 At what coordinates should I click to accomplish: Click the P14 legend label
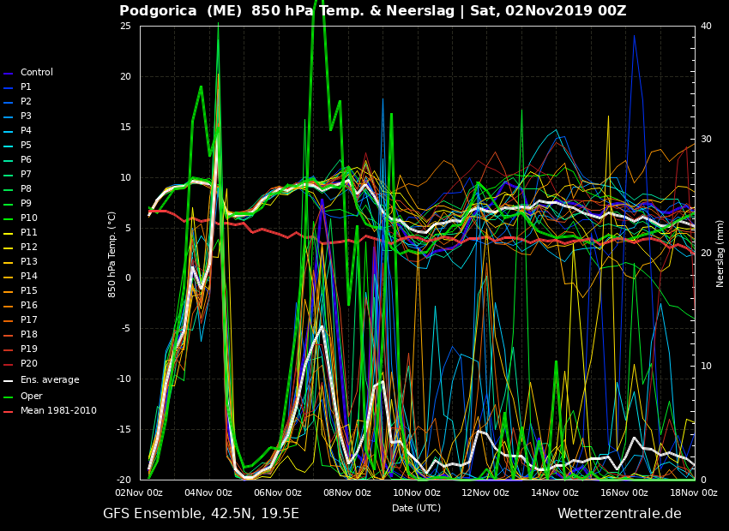click(29, 276)
